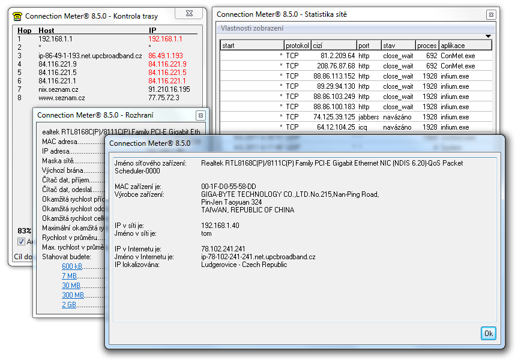Click the Výchozí brána row in Rozhraní
The height and width of the screenshot is (363, 518).
click(x=73, y=170)
